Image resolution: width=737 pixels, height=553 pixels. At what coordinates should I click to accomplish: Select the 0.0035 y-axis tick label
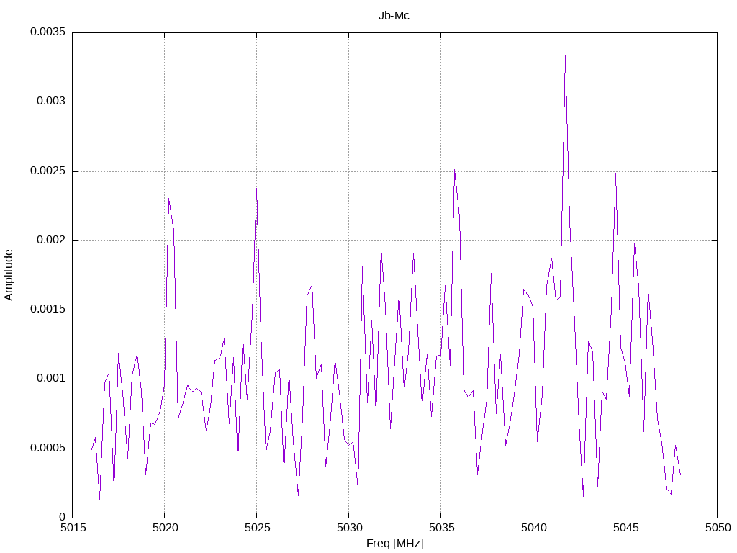click(48, 32)
